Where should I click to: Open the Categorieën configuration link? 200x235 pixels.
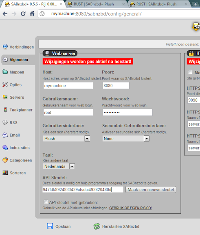pos(21,160)
